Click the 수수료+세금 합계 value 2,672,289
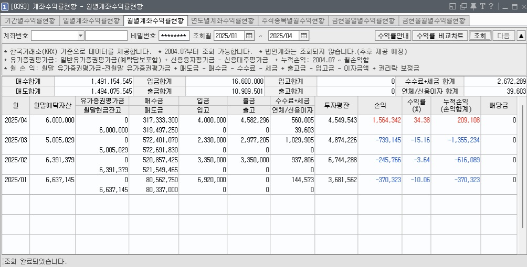The width and height of the screenshot is (527, 267). click(x=512, y=81)
